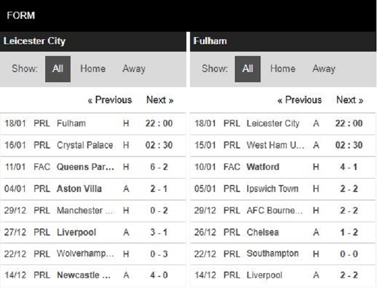
Task: Select the All filter under Leicester City
Action: (x=58, y=69)
